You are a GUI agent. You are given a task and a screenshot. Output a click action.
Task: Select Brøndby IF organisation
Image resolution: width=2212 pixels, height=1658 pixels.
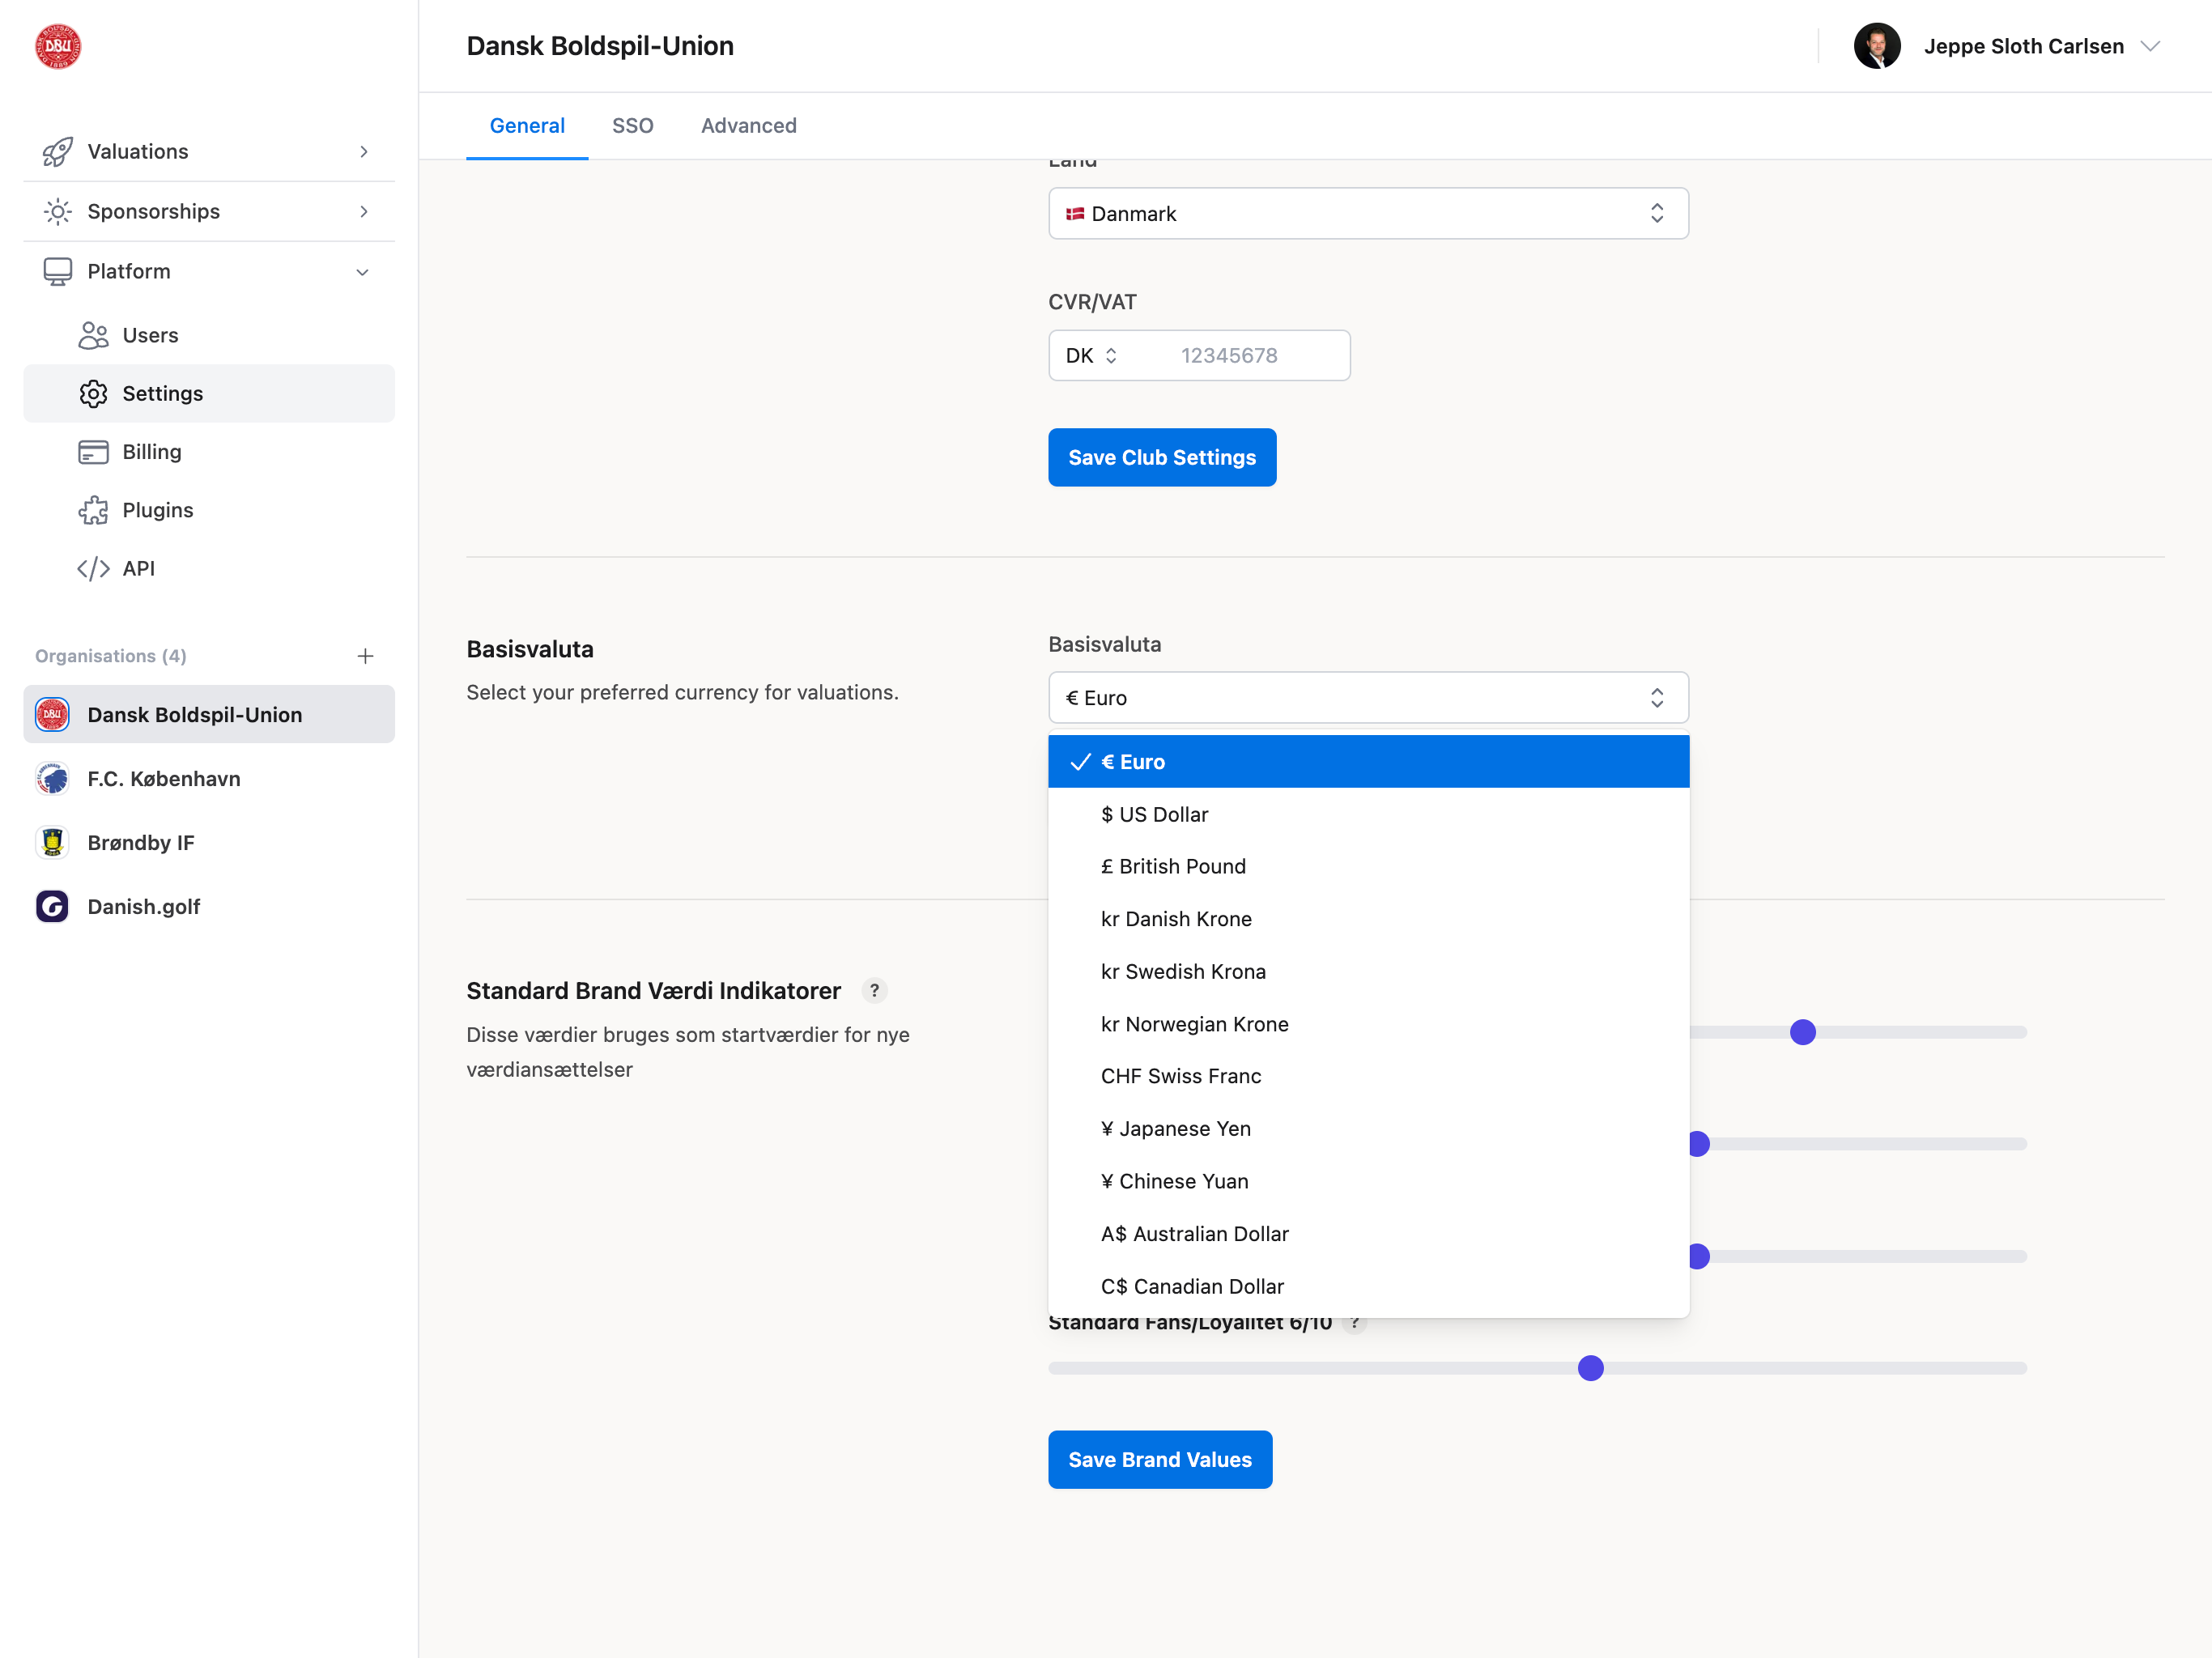(142, 842)
